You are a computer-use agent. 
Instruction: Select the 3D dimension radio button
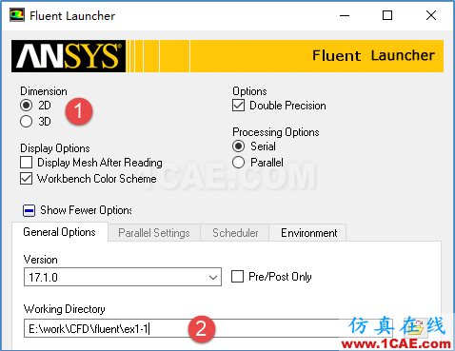tap(26, 122)
